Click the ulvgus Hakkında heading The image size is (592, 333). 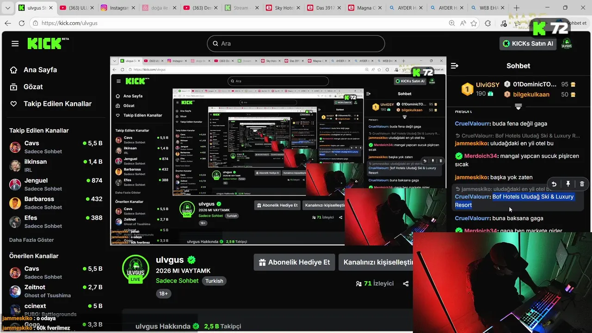[163, 327]
